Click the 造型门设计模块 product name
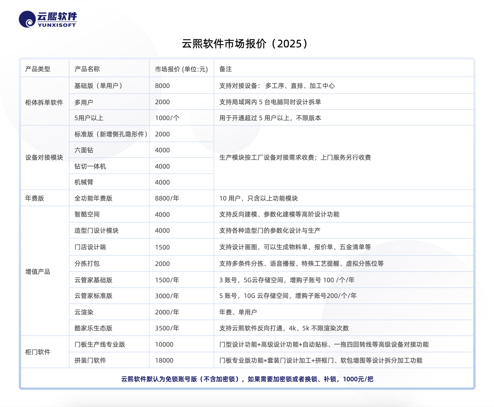Viewport: 494px width, 407px height. click(97, 231)
